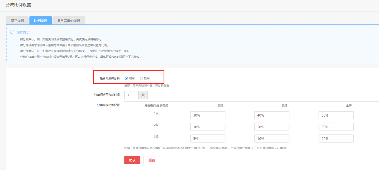The height and width of the screenshot is (170, 379).
Task: Click the 是否开启微分销 label
Action: pos(111,78)
